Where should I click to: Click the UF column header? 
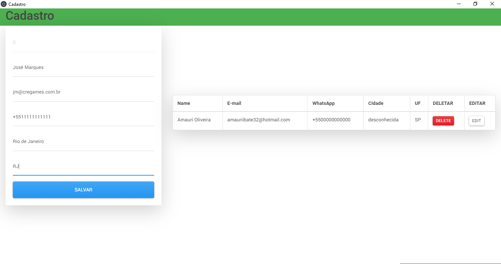(x=419, y=103)
